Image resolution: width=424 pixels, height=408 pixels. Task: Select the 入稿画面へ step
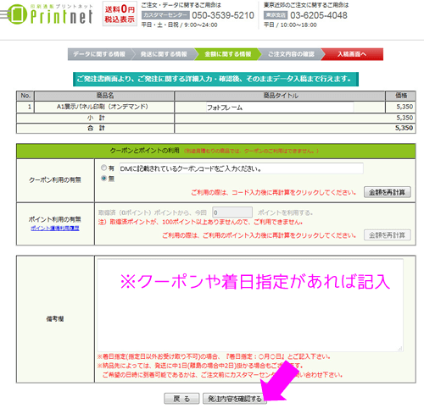352,54
